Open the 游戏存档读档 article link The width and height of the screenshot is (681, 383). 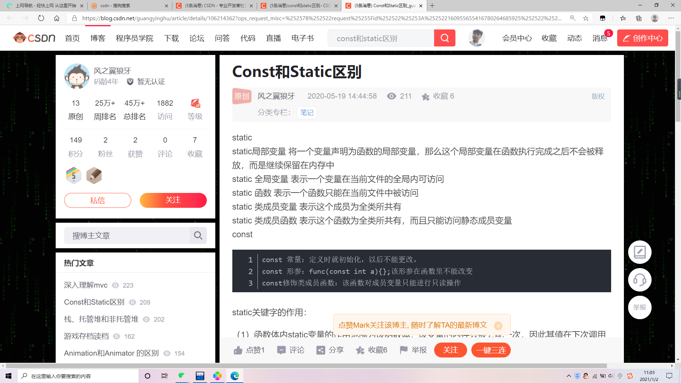(x=86, y=336)
